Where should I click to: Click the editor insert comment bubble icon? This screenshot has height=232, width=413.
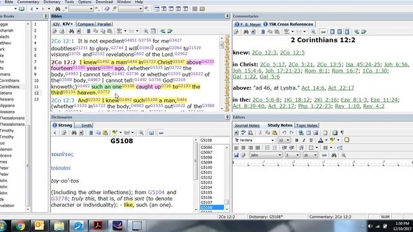point(347,140)
